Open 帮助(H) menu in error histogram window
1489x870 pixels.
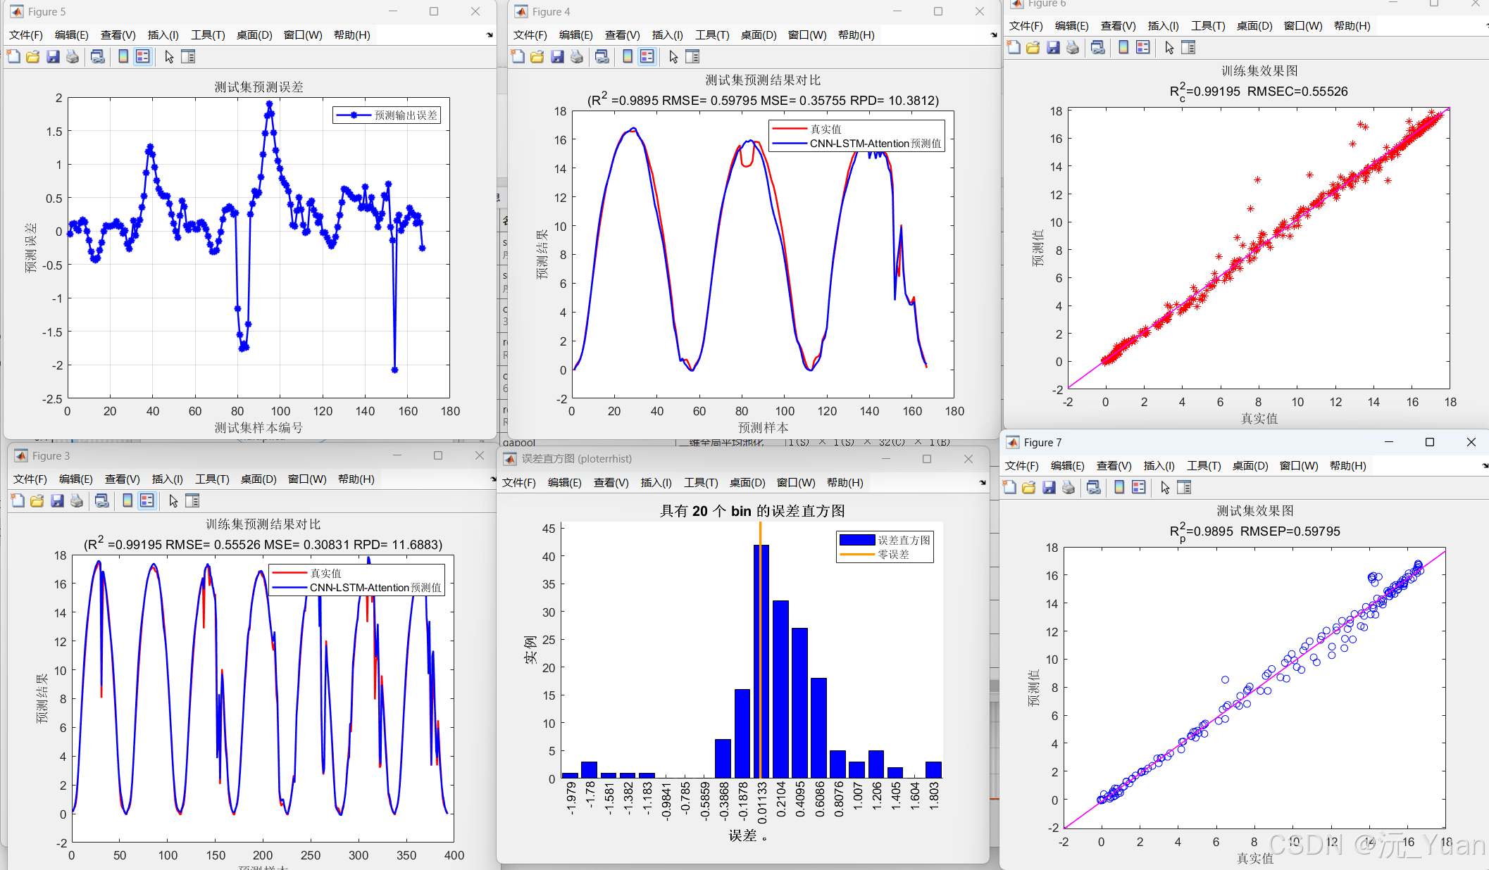[845, 483]
